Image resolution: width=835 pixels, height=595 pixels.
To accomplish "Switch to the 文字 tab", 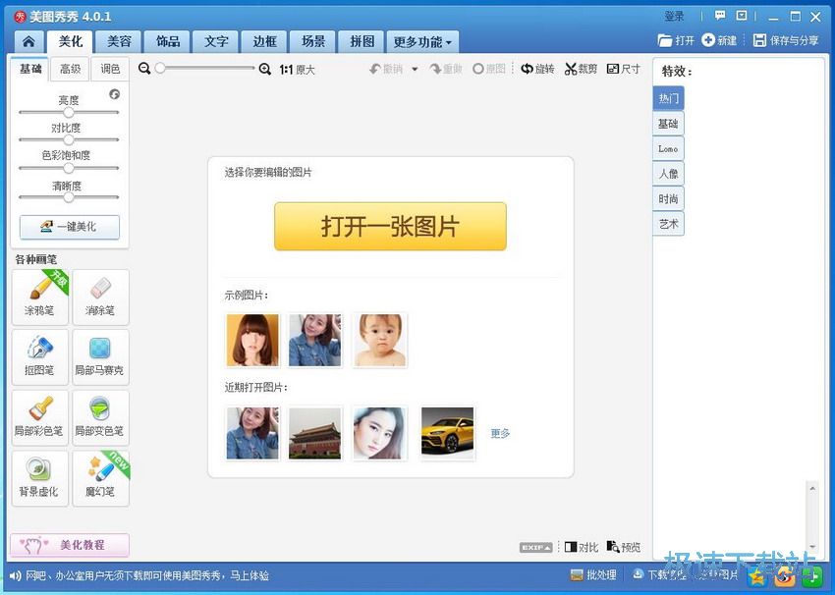I will 217,41.
